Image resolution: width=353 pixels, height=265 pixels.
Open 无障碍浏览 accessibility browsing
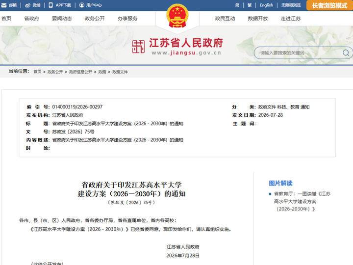tap(291, 5)
